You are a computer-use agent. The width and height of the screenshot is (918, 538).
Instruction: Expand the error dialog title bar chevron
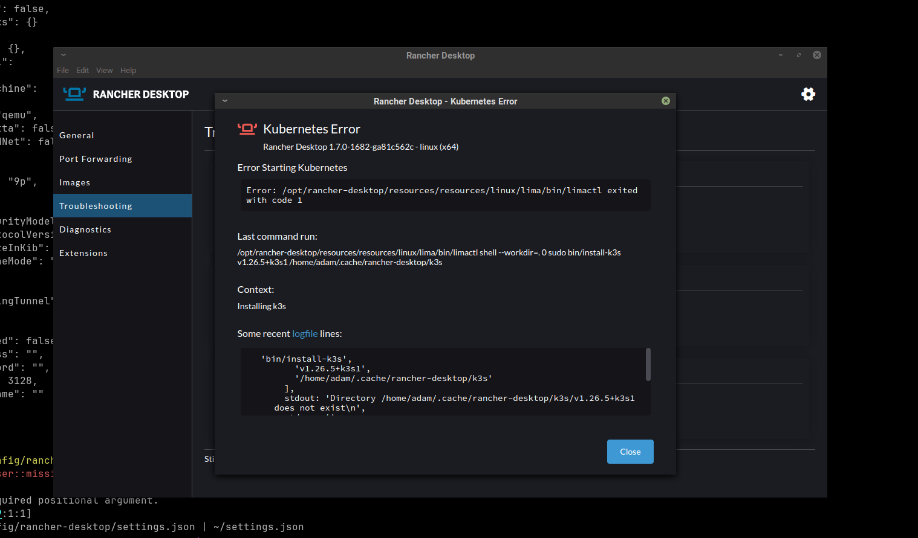[224, 101]
